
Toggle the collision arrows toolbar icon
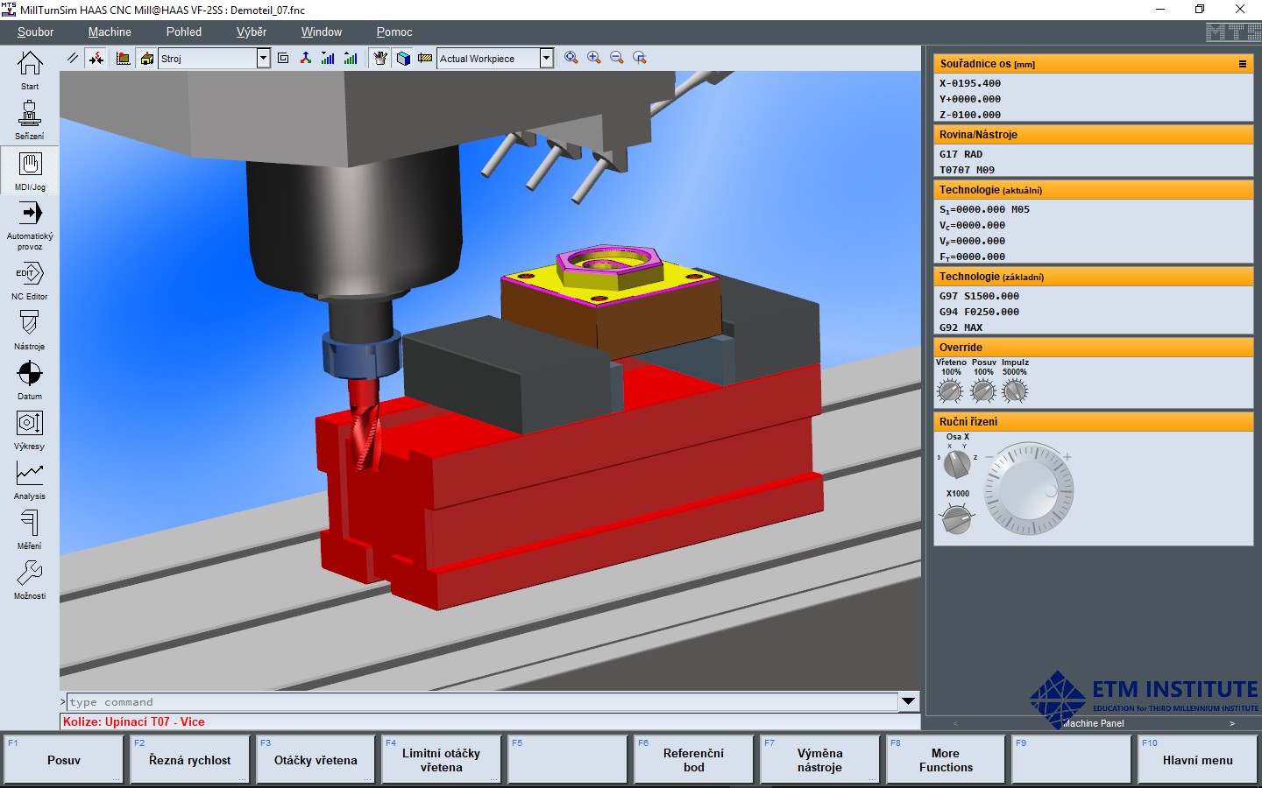click(x=96, y=58)
